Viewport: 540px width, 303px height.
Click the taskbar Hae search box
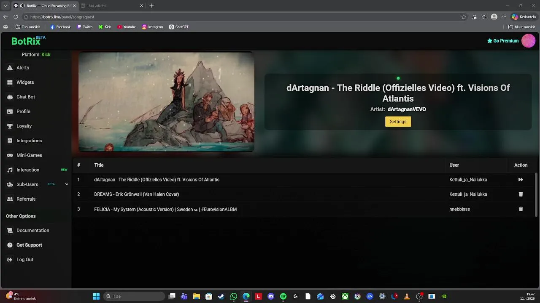[134, 296]
